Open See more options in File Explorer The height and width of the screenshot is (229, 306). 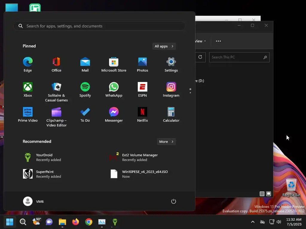pyautogui.click(x=218, y=41)
